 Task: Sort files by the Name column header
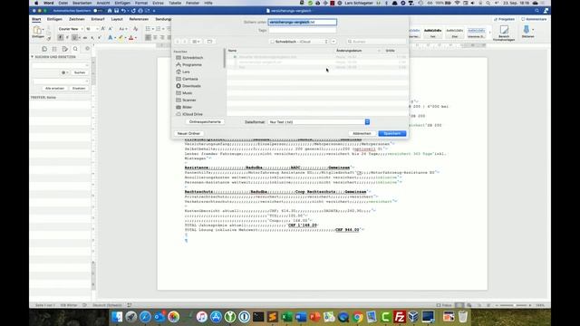(232, 51)
